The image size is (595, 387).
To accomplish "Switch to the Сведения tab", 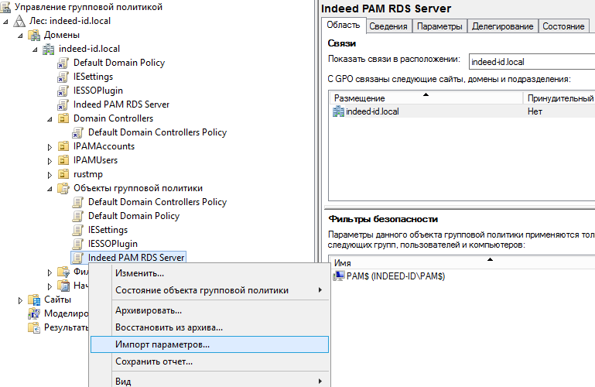I will [388, 26].
